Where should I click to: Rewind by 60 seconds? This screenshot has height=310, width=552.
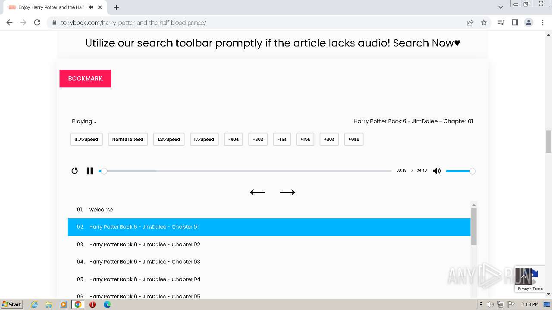coord(233,139)
